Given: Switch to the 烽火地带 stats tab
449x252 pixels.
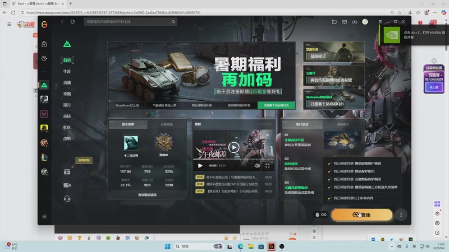Looking at the screenshot, I should [x=128, y=124].
